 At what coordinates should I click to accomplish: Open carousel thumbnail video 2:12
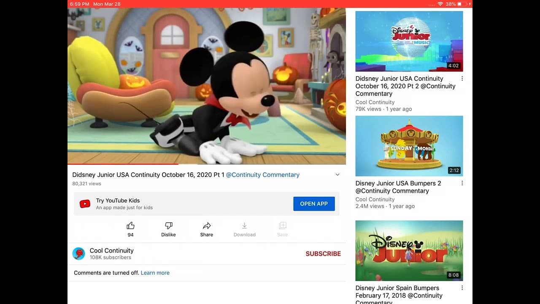pos(409,146)
